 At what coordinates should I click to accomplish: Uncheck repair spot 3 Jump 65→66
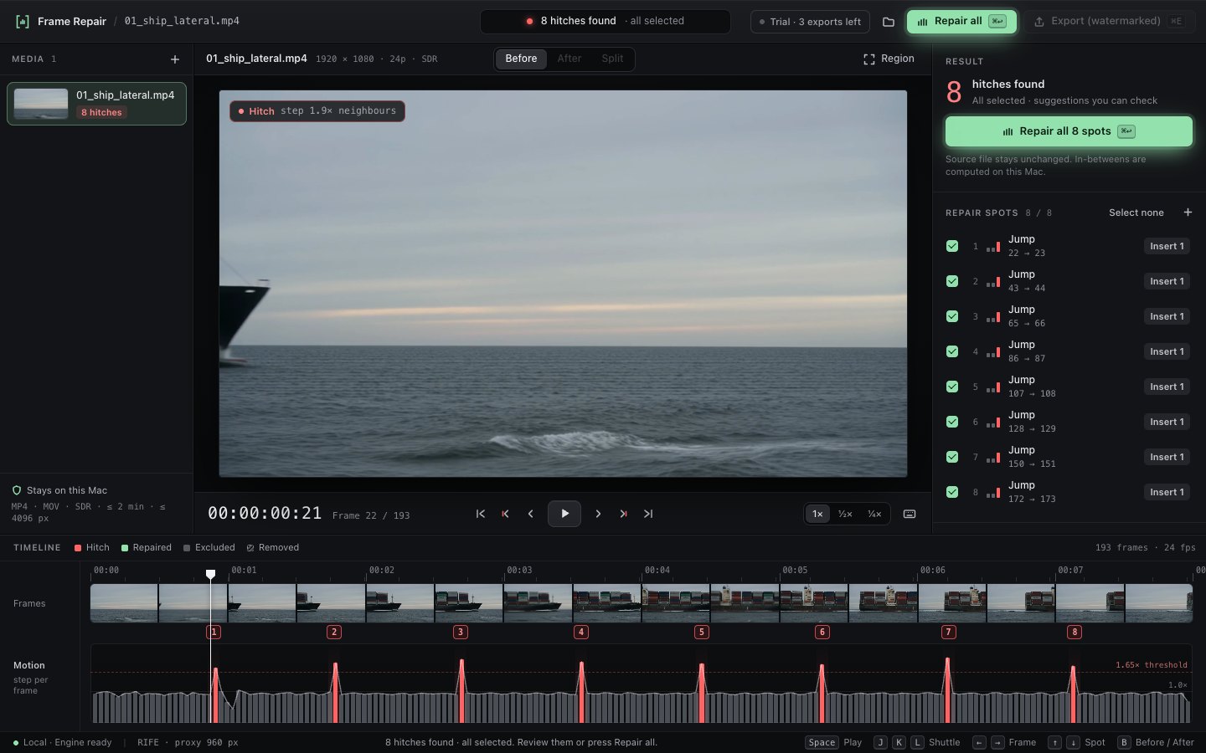(952, 316)
